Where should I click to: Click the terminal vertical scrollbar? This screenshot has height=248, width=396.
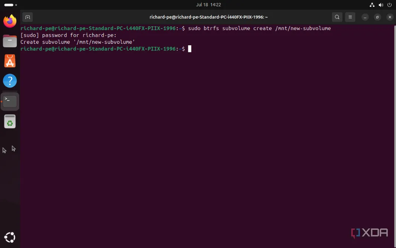coord(395,136)
